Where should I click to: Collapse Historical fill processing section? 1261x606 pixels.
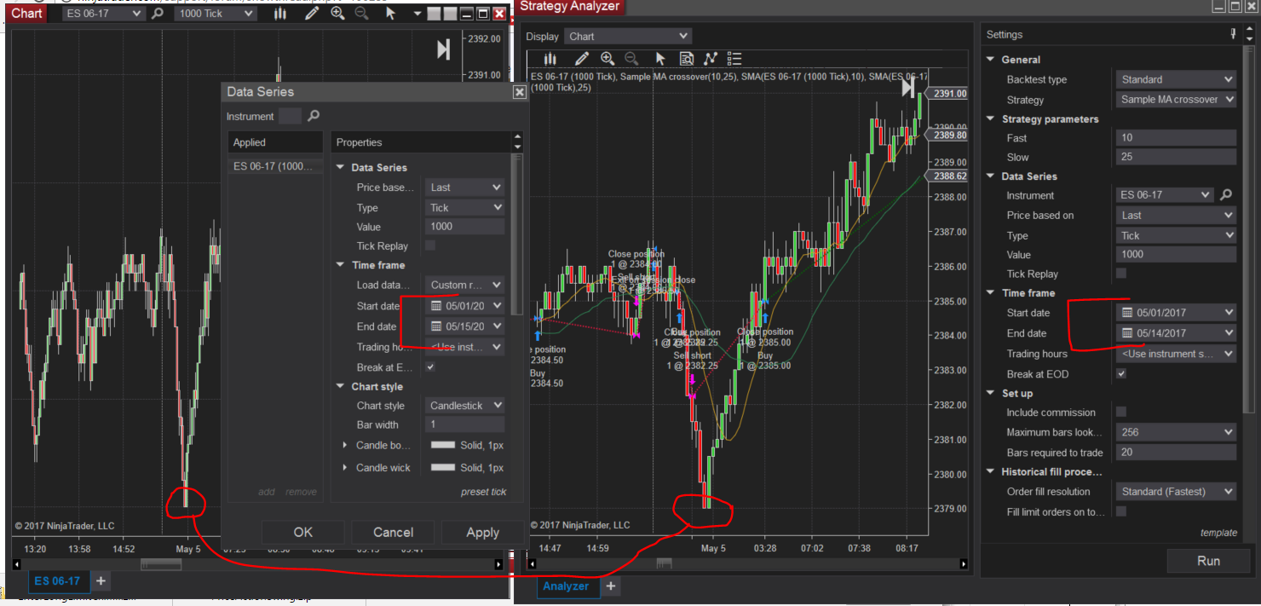click(x=991, y=471)
